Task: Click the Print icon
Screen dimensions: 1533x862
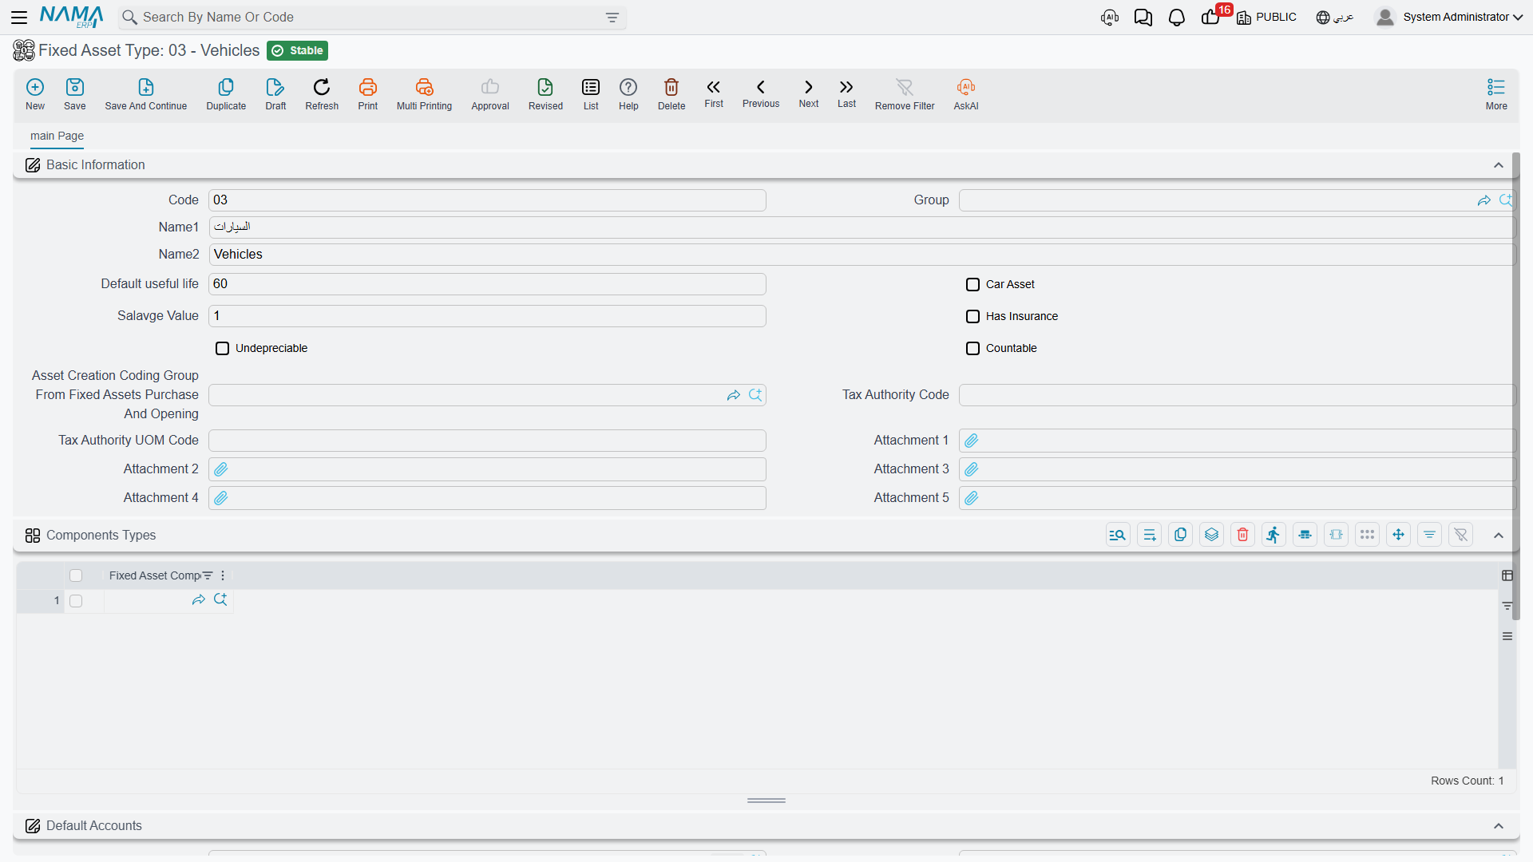Action: tap(368, 94)
